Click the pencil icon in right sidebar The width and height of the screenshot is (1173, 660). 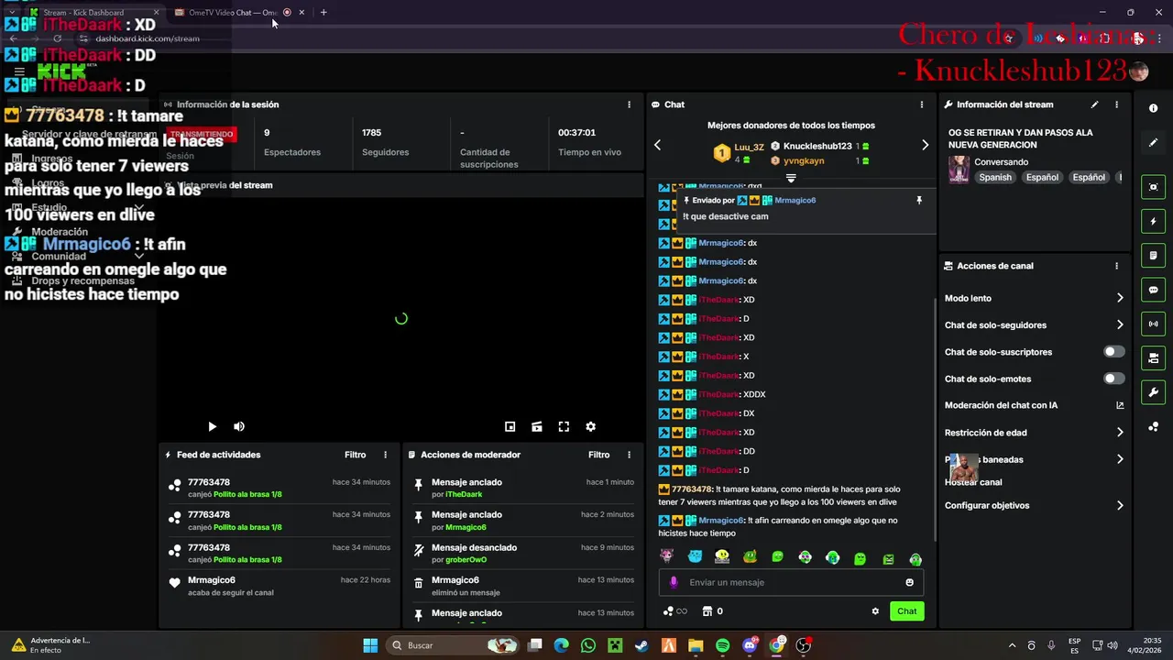1153,143
